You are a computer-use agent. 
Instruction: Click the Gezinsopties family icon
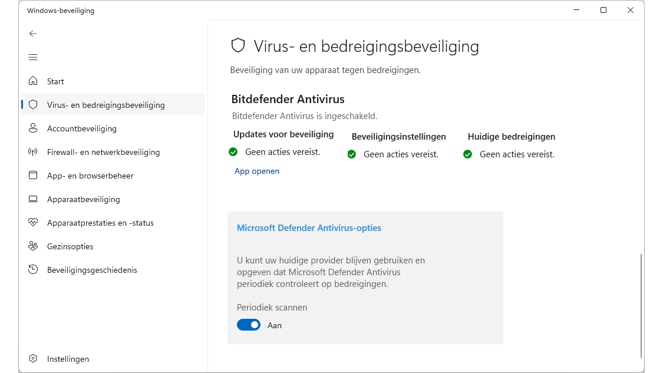(33, 246)
